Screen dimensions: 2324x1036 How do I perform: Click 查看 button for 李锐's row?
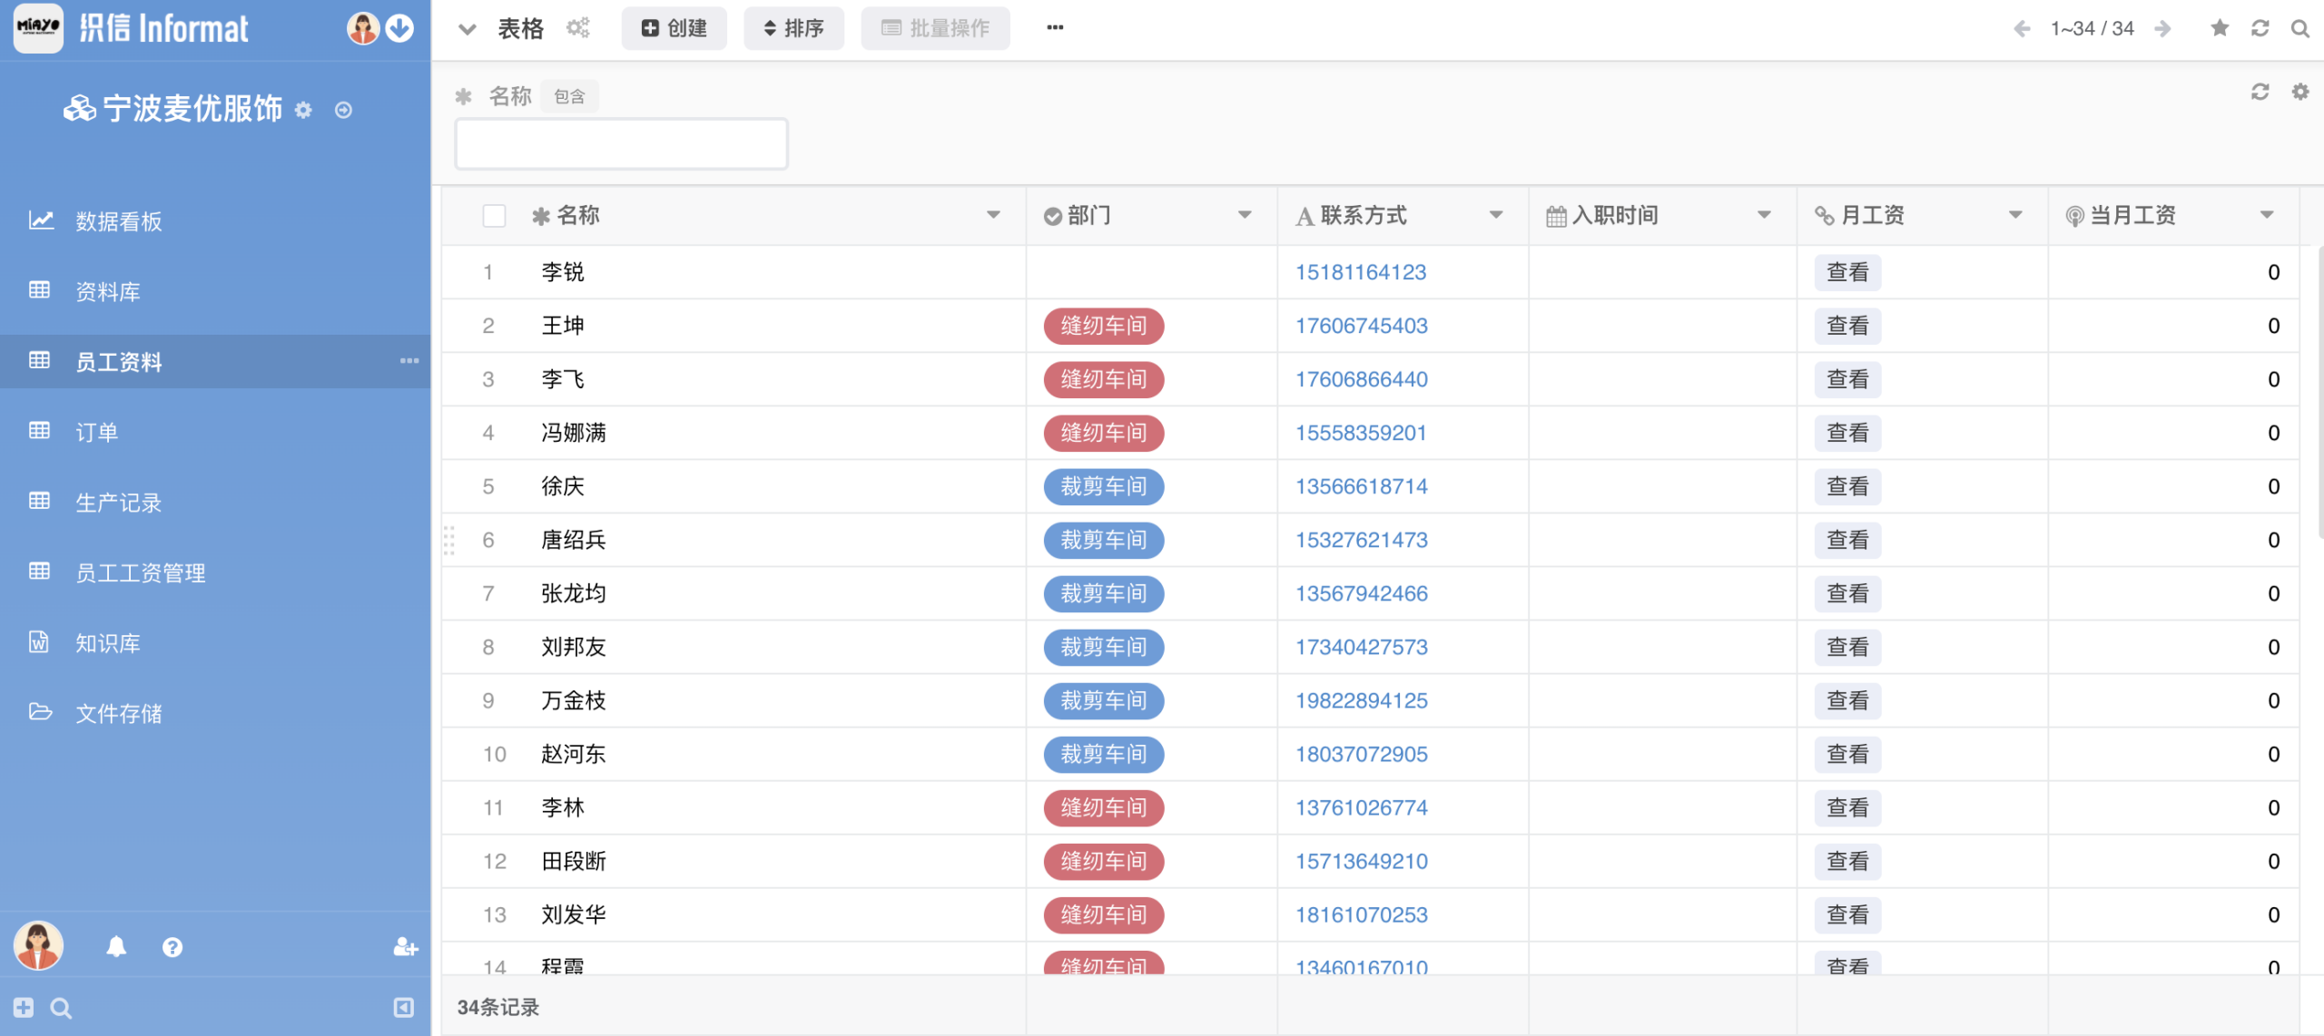(x=1847, y=272)
